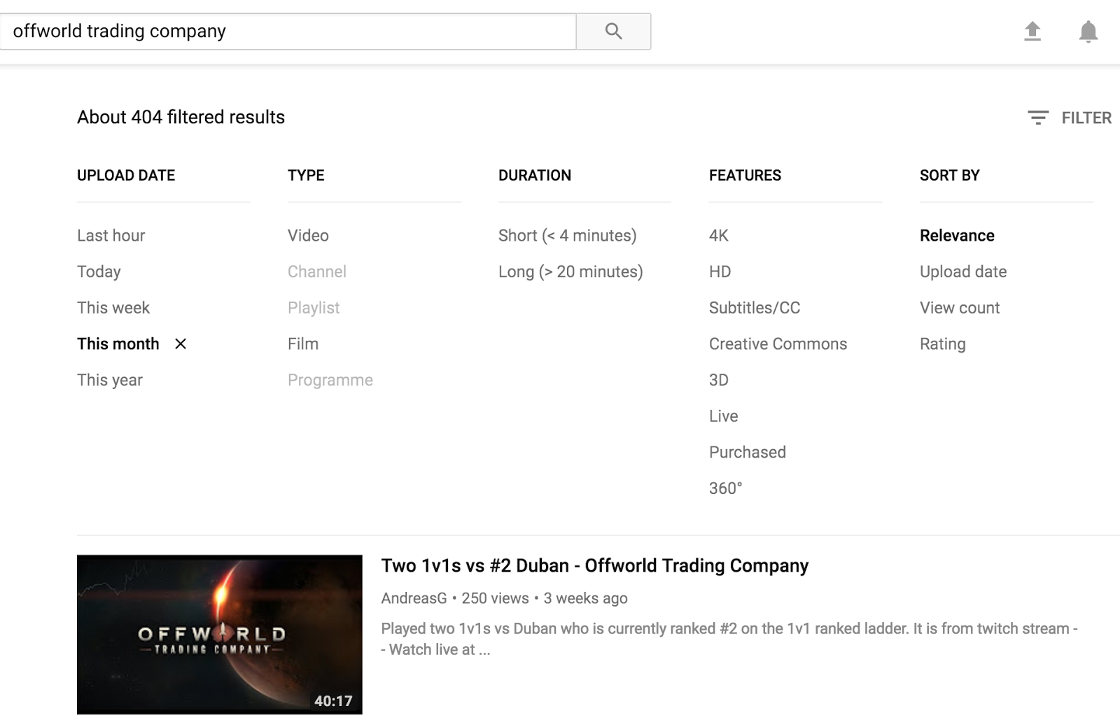Select the Film type filter
The width and height of the screenshot is (1120, 727).
(x=303, y=344)
